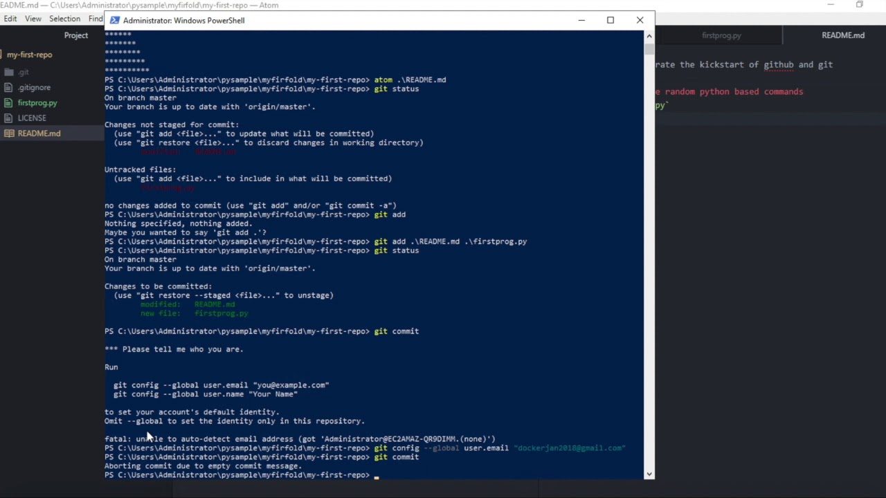886x498 pixels.
Task: Click the firstprog.py file icon in tree
Action: click(x=9, y=102)
